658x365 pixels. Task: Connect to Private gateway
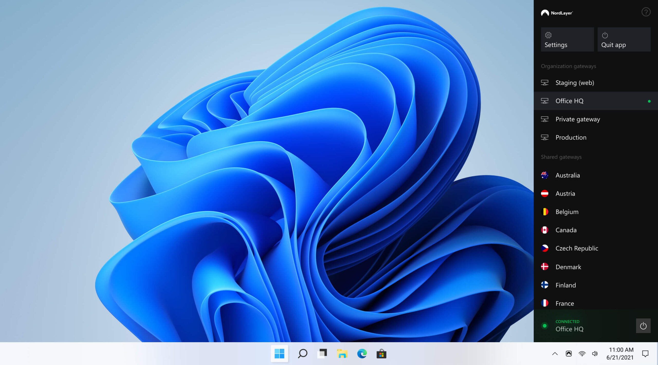[x=578, y=119]
